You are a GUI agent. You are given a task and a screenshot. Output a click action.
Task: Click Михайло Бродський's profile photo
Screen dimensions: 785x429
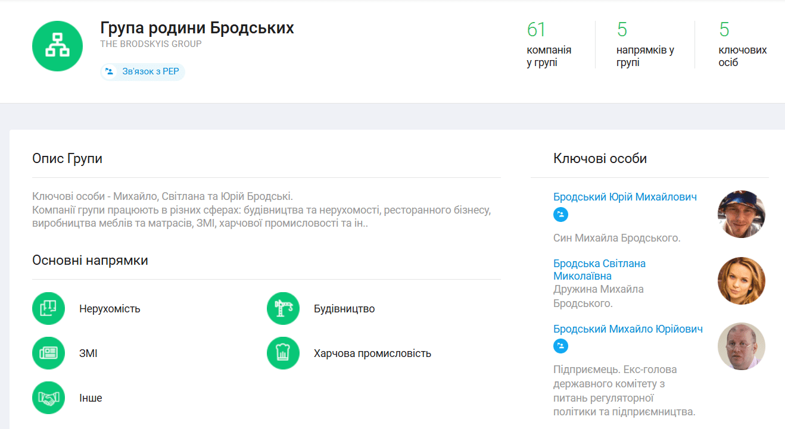tap(741, 346)
